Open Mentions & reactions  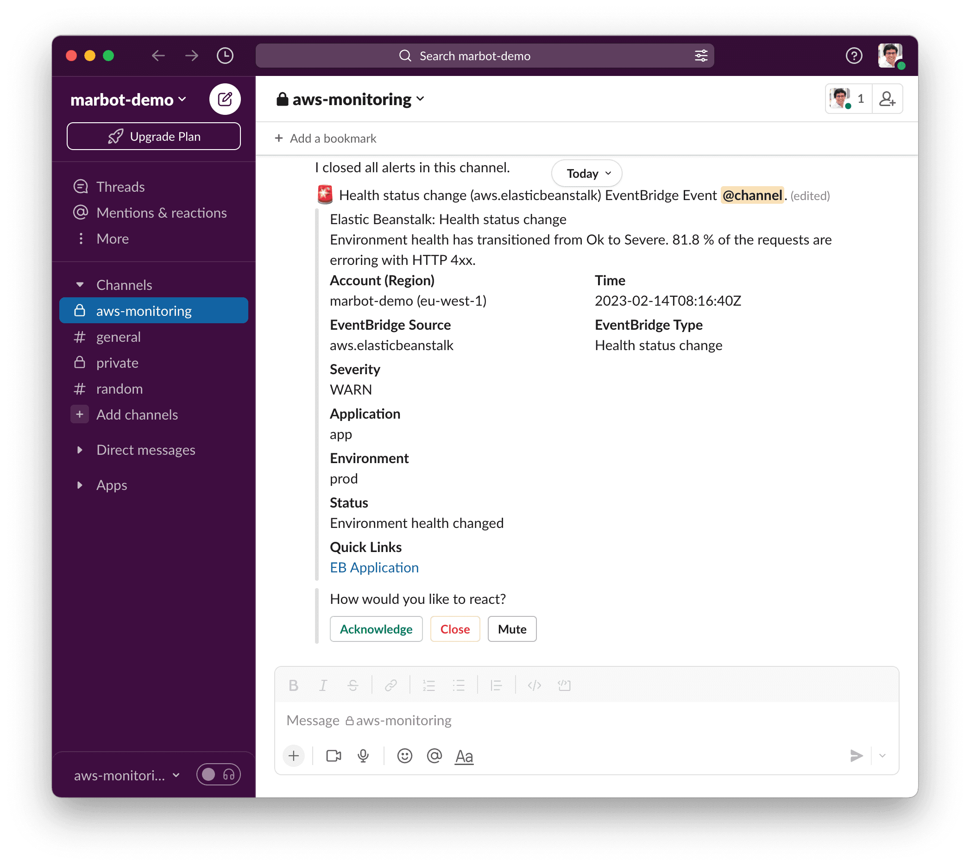[154, 212]
